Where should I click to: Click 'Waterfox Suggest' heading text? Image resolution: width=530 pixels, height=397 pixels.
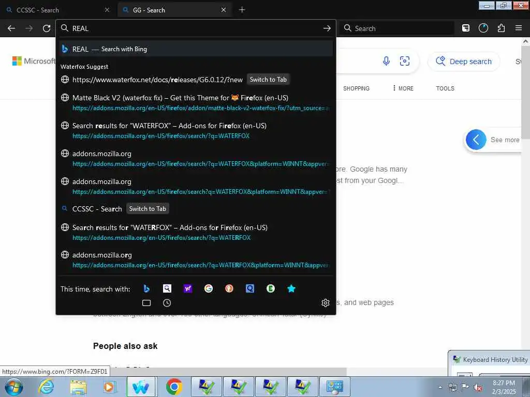pos(84,67)
